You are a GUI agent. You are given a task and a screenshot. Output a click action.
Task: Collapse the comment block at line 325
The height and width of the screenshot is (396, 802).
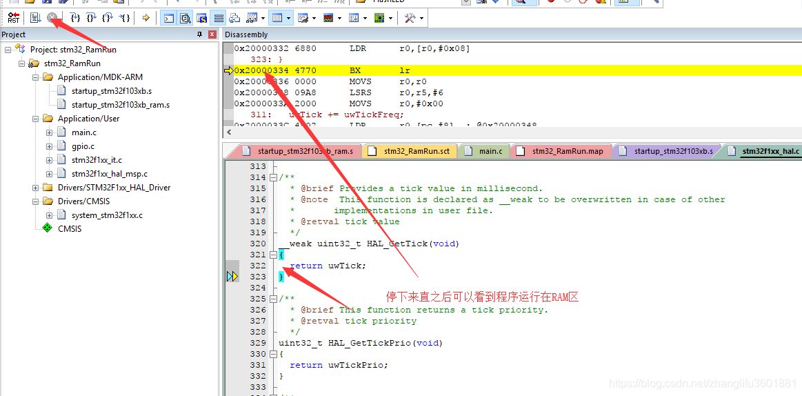(x=273, y=299)
